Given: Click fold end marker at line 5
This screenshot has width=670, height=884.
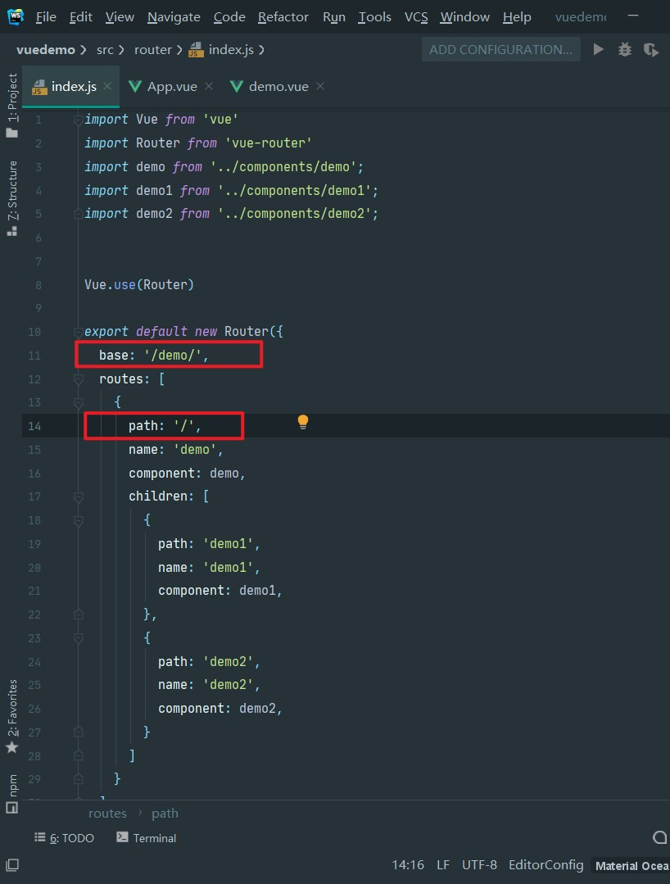Looking at the screenshot, I should pos(79,214).
